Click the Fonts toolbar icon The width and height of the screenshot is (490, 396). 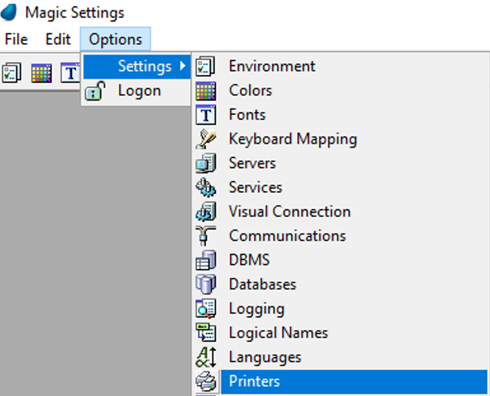(x=70, y=73)
